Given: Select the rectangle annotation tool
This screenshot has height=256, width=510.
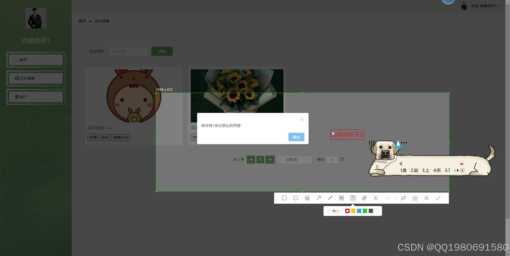Looking at the screenshot, I should tap(284, 198).
